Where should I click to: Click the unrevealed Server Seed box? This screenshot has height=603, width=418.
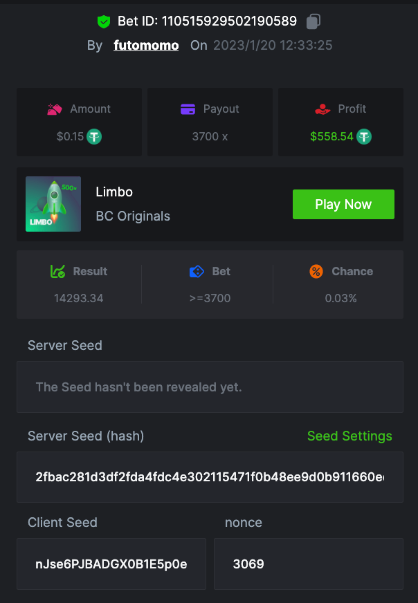click(x=210, y=387)
